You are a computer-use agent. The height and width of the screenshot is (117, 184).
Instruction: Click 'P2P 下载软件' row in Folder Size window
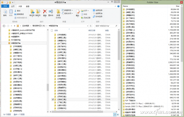point(151,100)
